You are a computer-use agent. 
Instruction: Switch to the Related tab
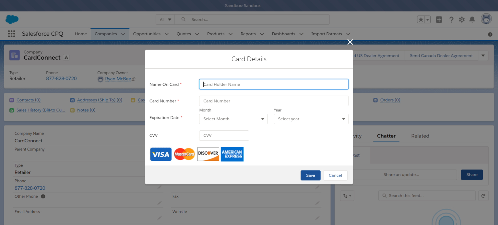tap(420, 136)
